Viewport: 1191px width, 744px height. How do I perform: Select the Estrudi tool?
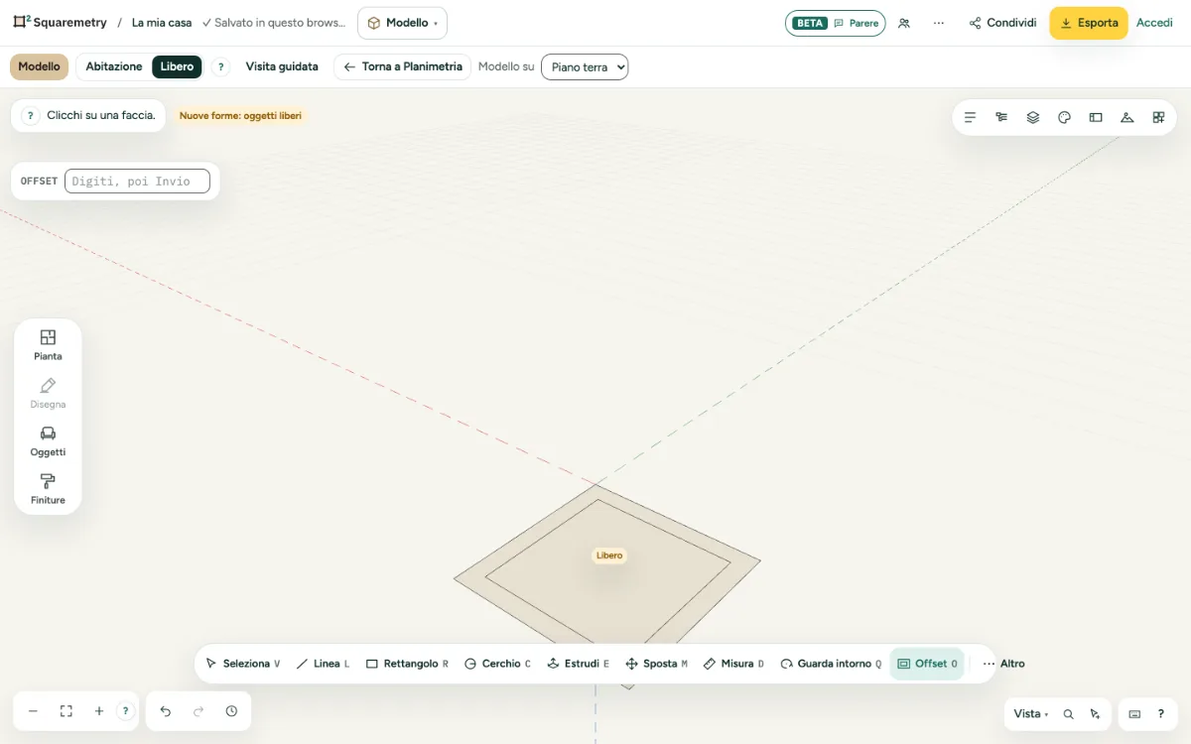579,664
